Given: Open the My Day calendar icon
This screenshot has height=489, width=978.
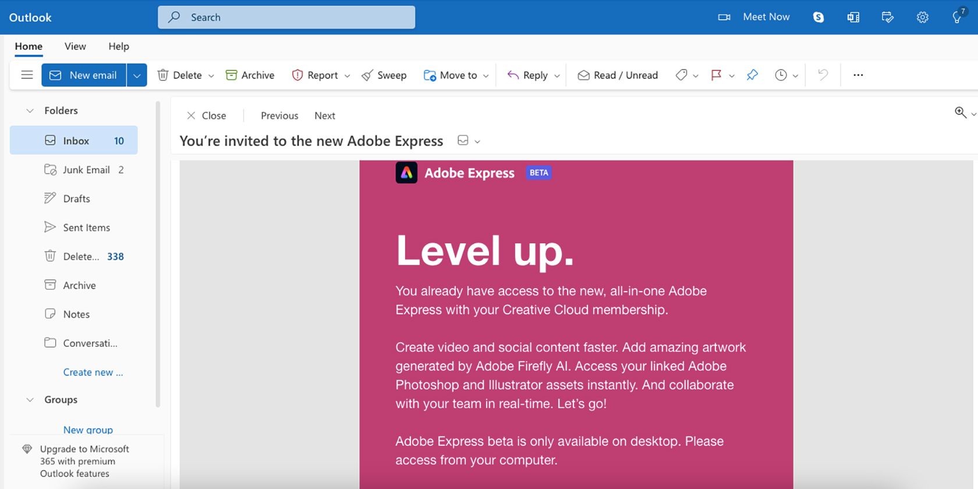Looking at the screenshot, I should coord(888,17).
